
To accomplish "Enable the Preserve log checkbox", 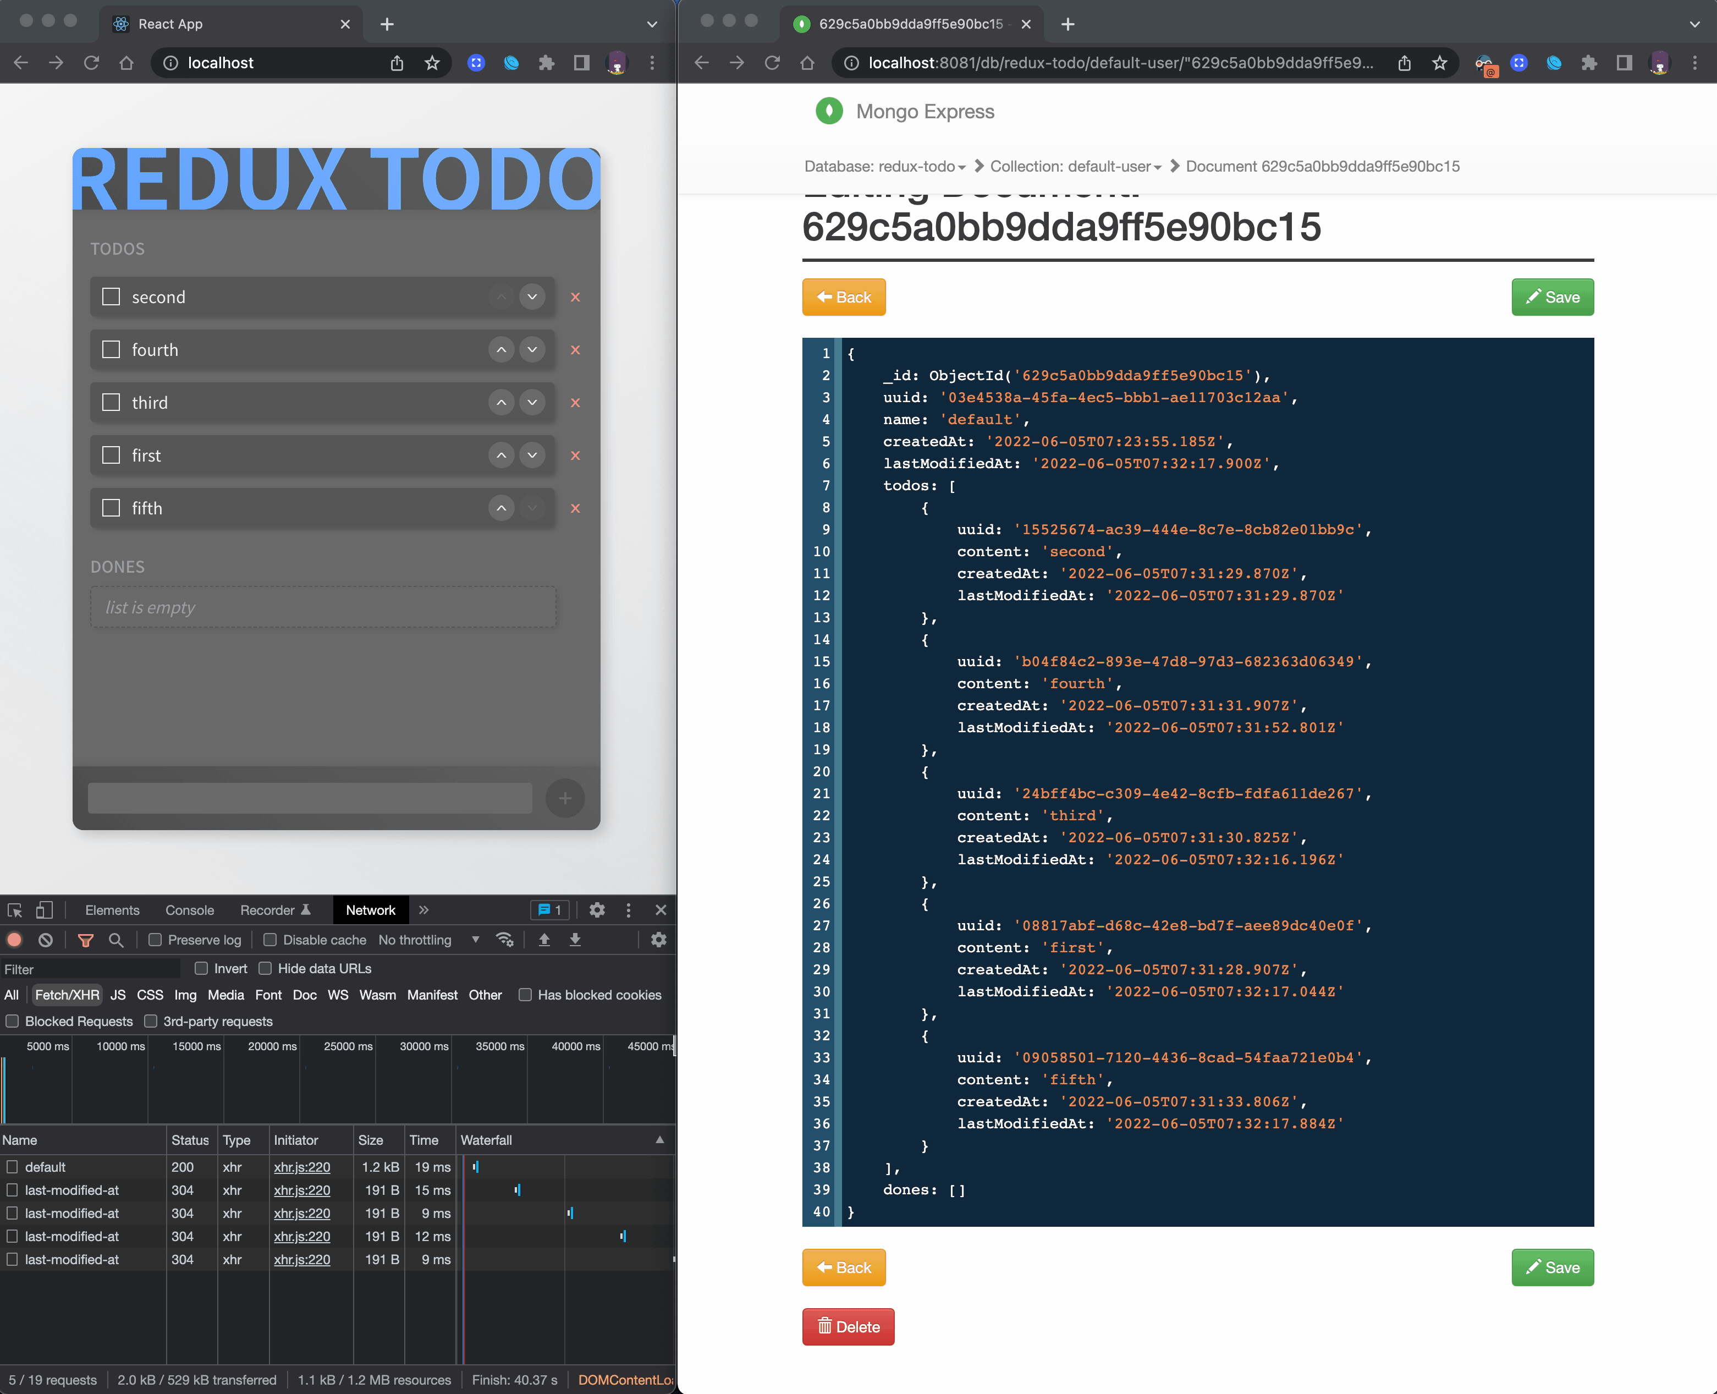I will click(155, 940).
